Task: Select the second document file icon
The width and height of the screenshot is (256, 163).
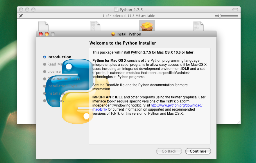Action: [x=95, y=26]
